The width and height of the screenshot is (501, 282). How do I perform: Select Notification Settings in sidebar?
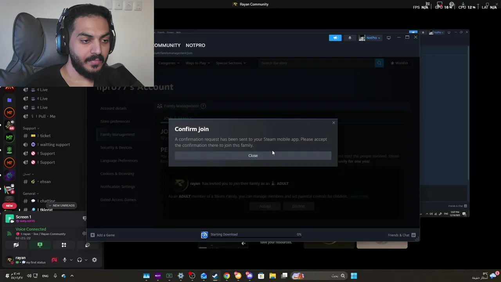click(117, 187)
